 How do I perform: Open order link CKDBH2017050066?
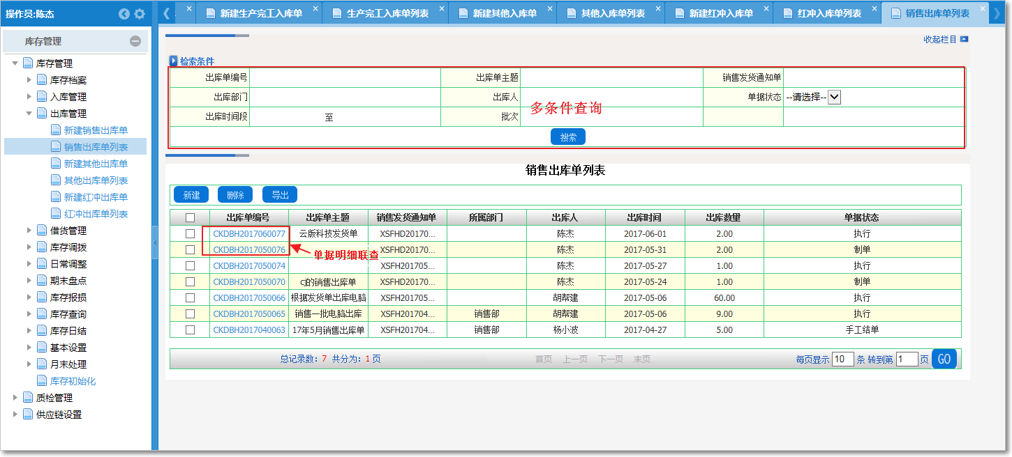(249, 298)
